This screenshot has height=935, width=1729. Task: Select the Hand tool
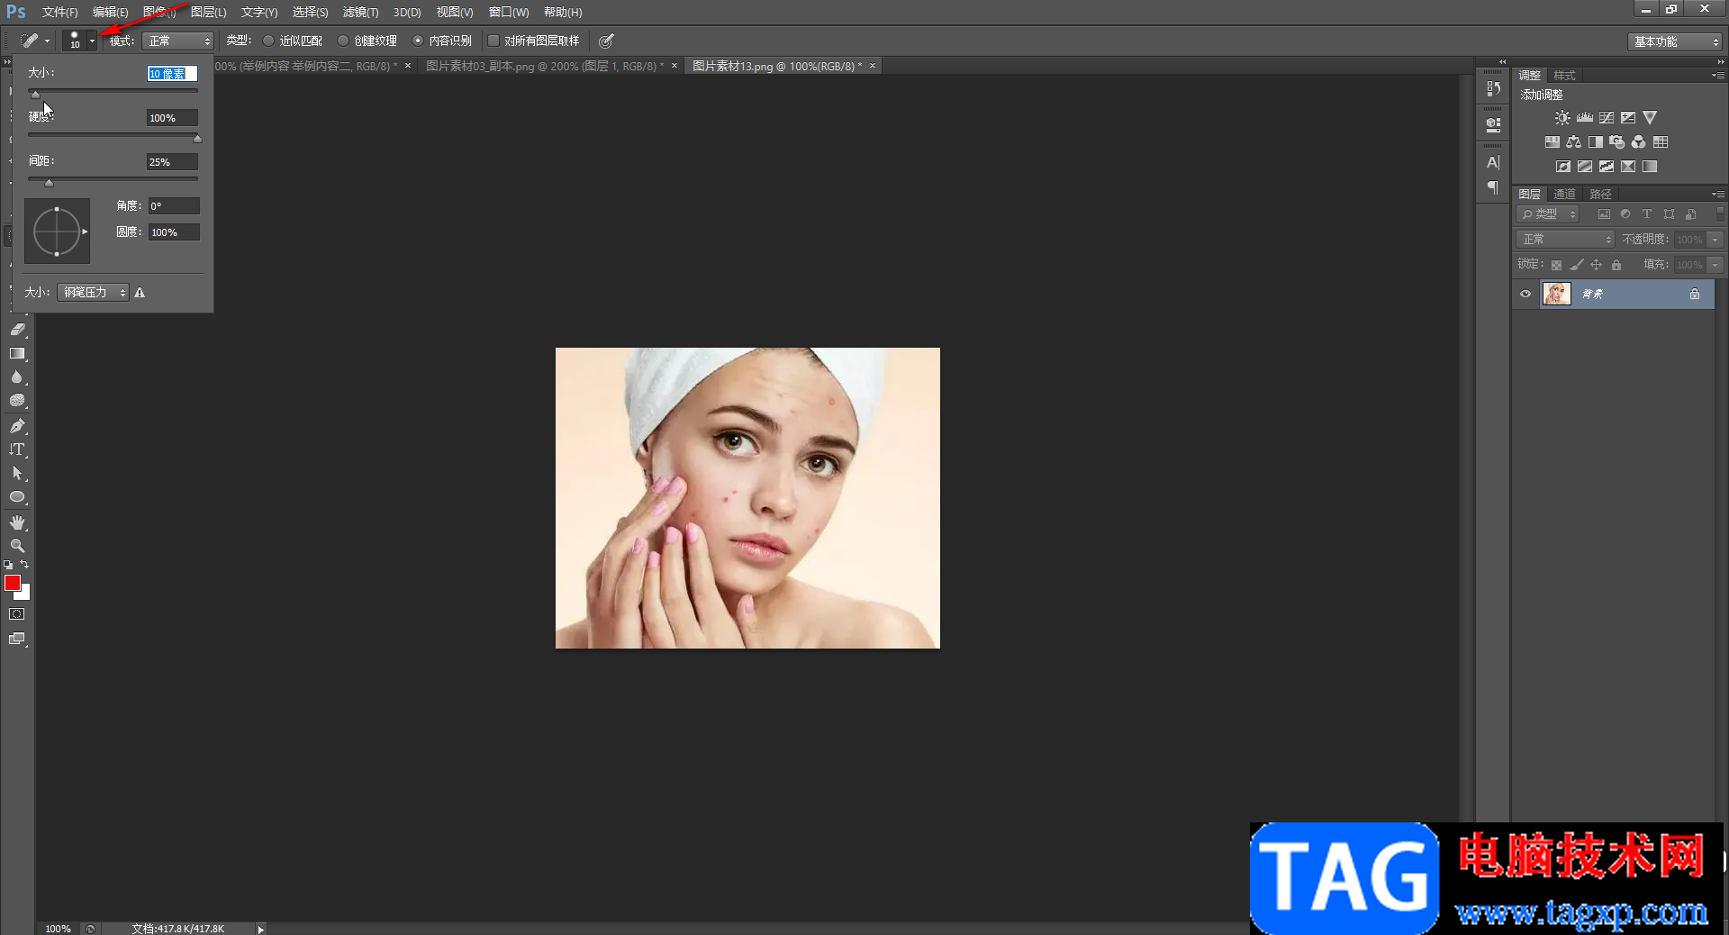click(17, 522)
